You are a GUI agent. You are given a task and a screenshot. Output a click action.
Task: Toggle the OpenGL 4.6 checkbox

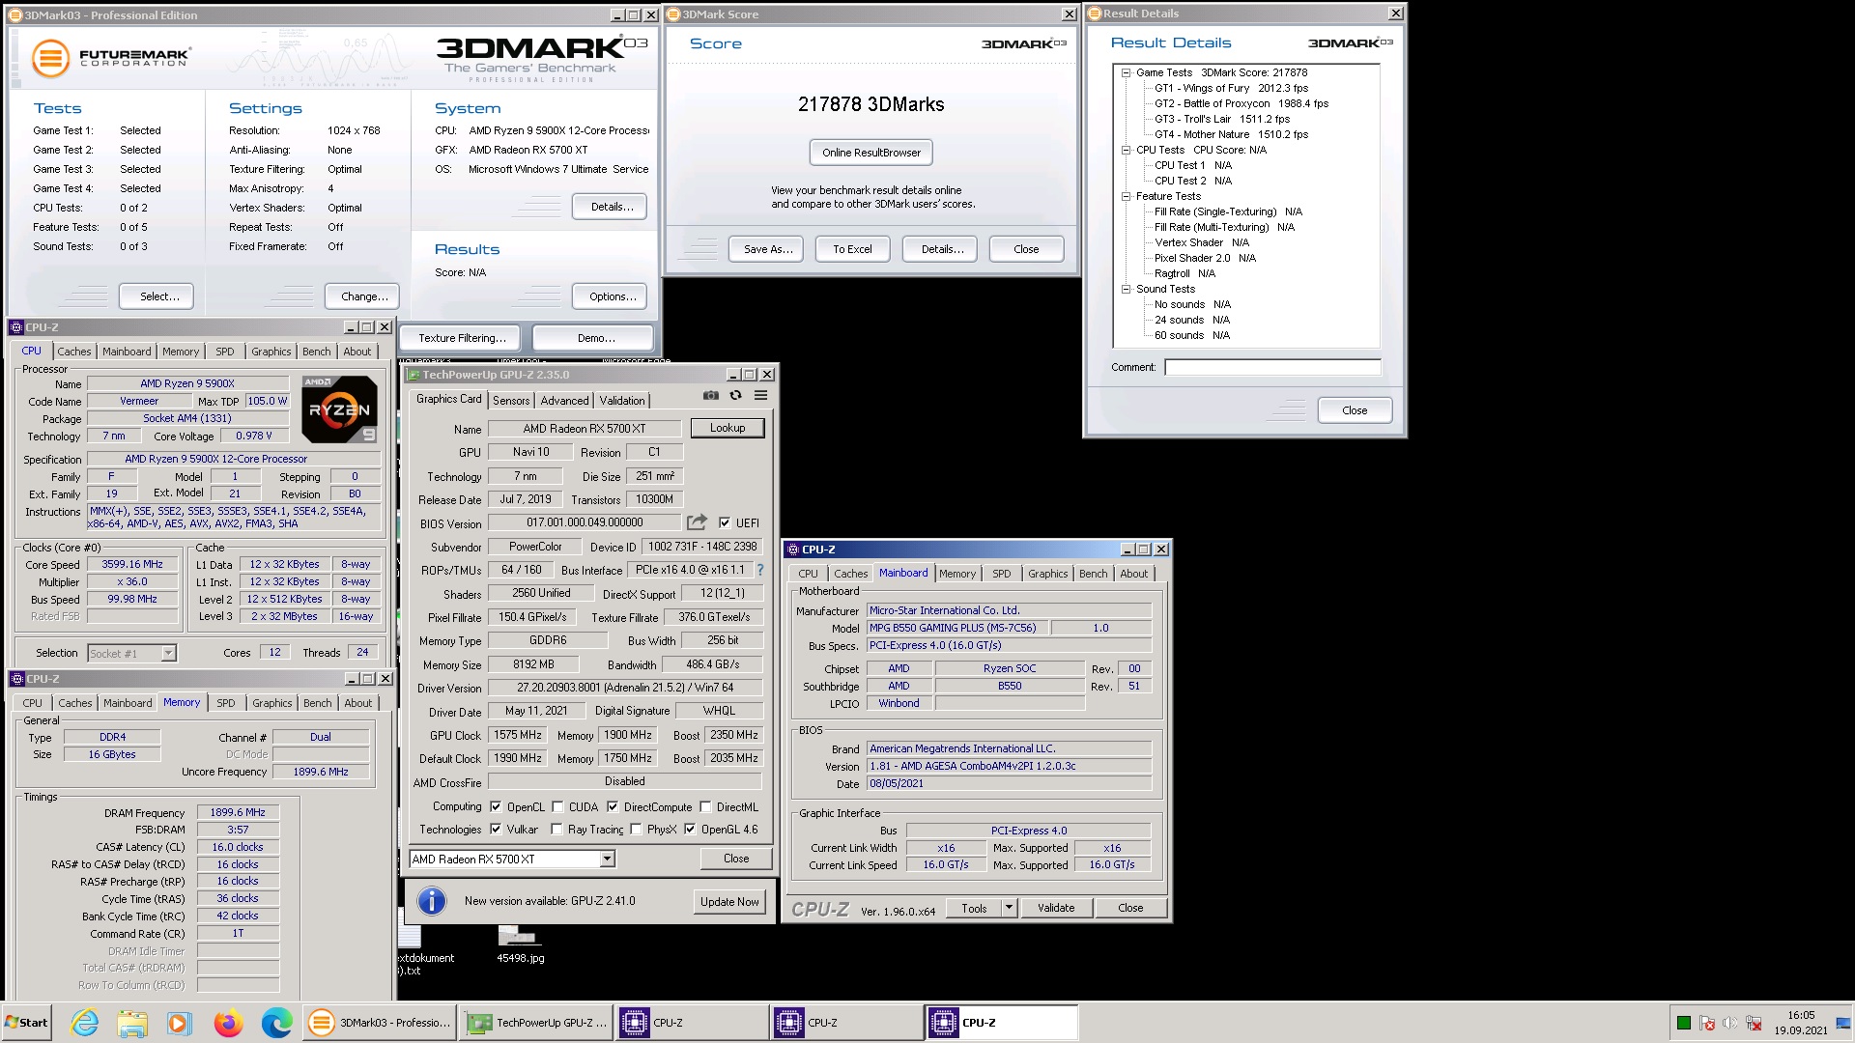[690, 829]
